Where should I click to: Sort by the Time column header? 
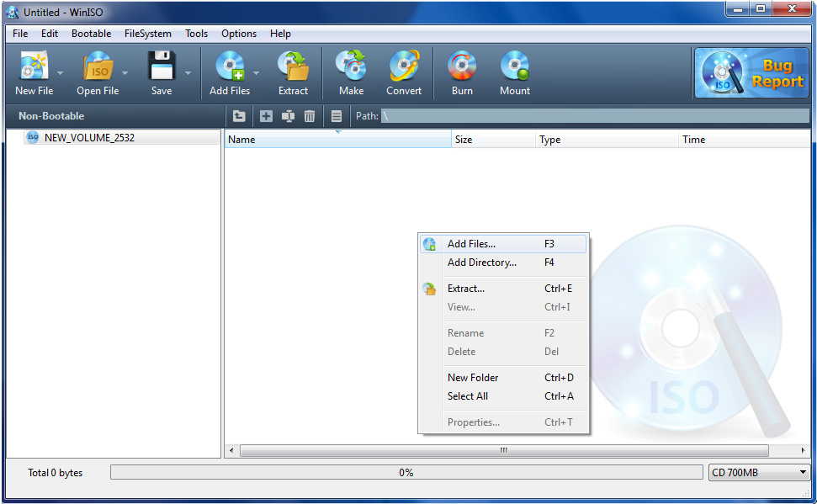(x=744, y=139)
